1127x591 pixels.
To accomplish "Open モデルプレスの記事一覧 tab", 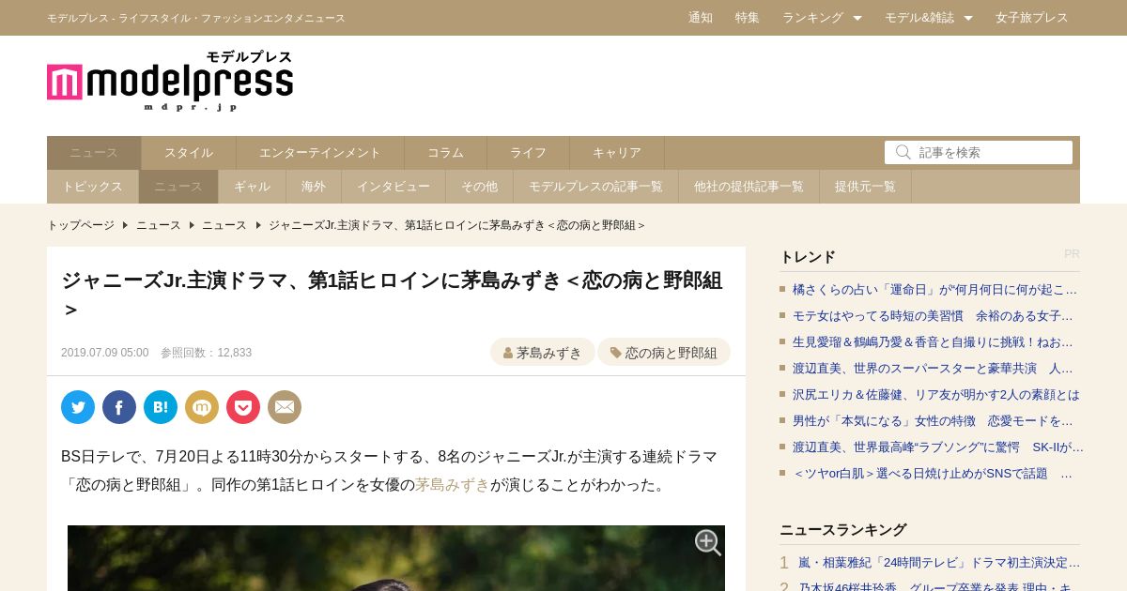I will click(596, 187).
